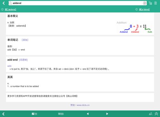Clear the search text with the X icon
The image size is (160, 117).
pos(144,3)
